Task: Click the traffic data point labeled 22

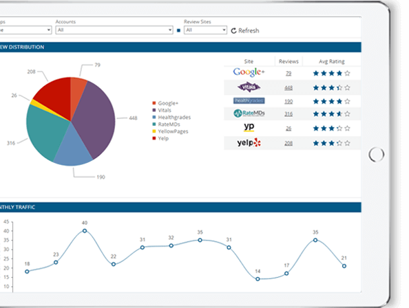Action: point(114,264)
